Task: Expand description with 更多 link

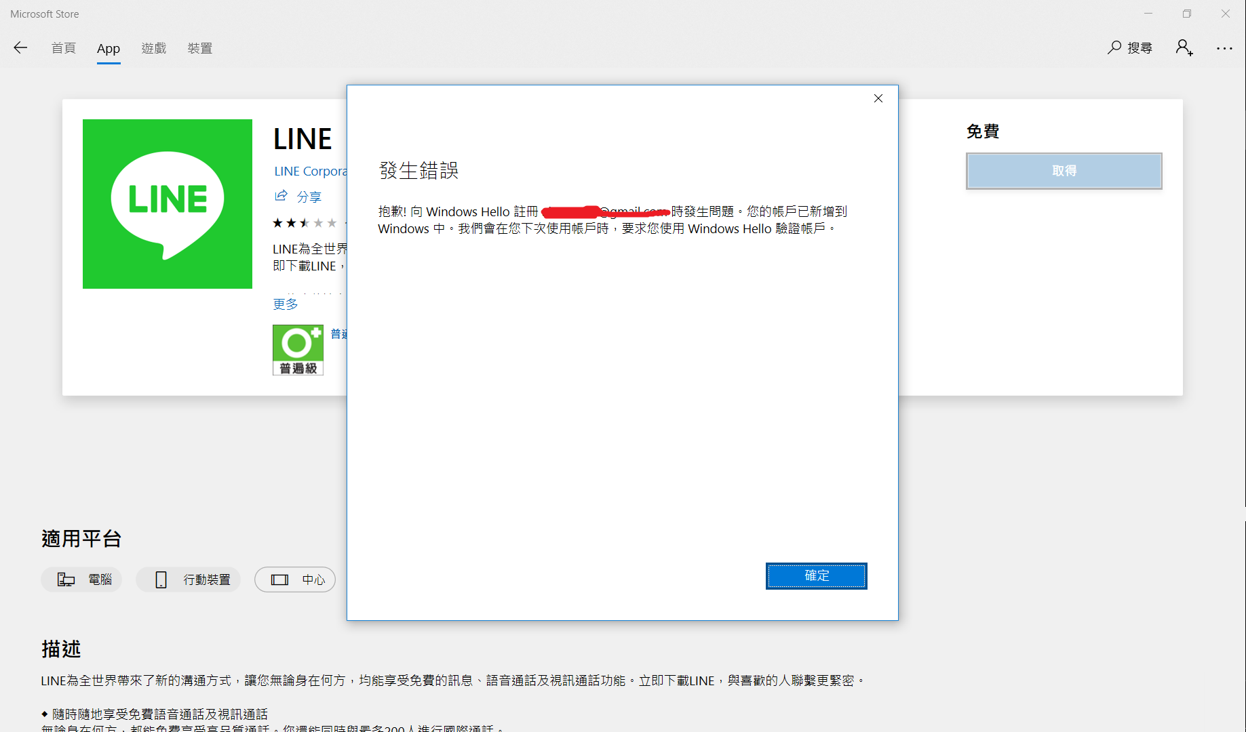Action: tap(286, 304)
